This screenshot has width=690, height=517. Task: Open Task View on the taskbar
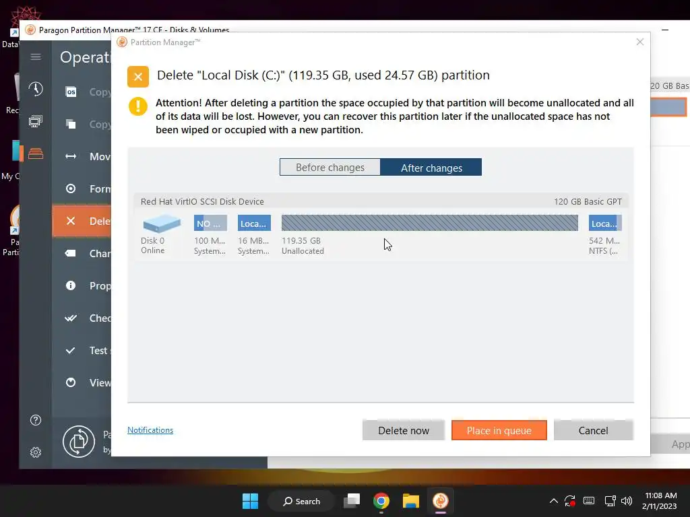pos(352,501)
